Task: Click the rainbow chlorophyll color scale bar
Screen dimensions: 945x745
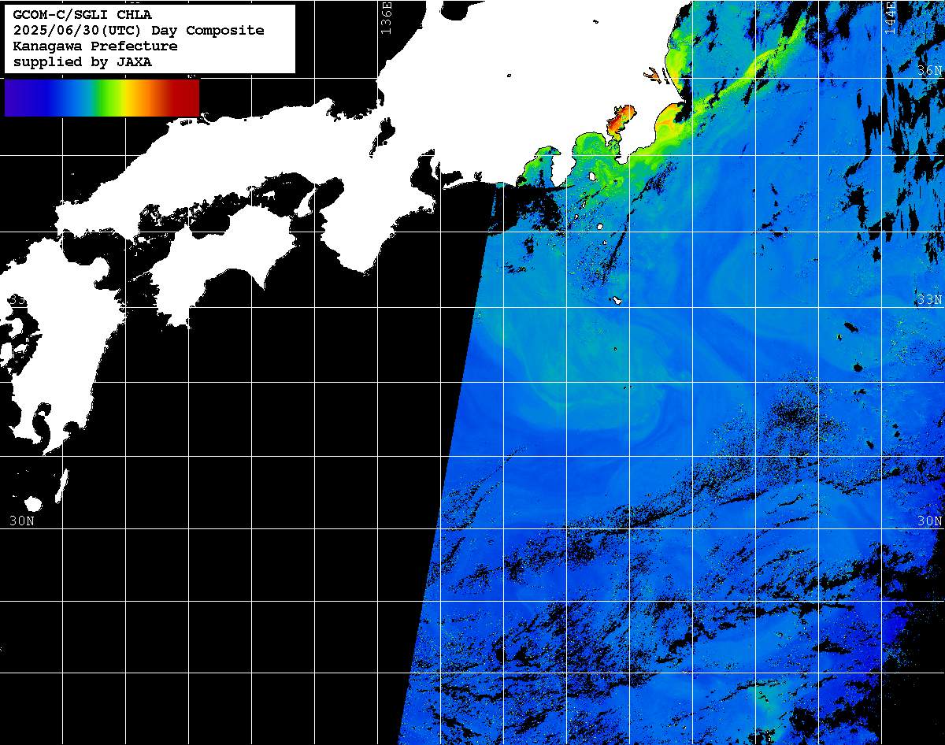Action: coord(102,98)
